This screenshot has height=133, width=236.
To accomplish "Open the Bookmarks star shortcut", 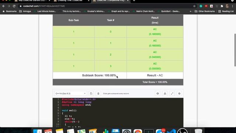I will (10, 11).
